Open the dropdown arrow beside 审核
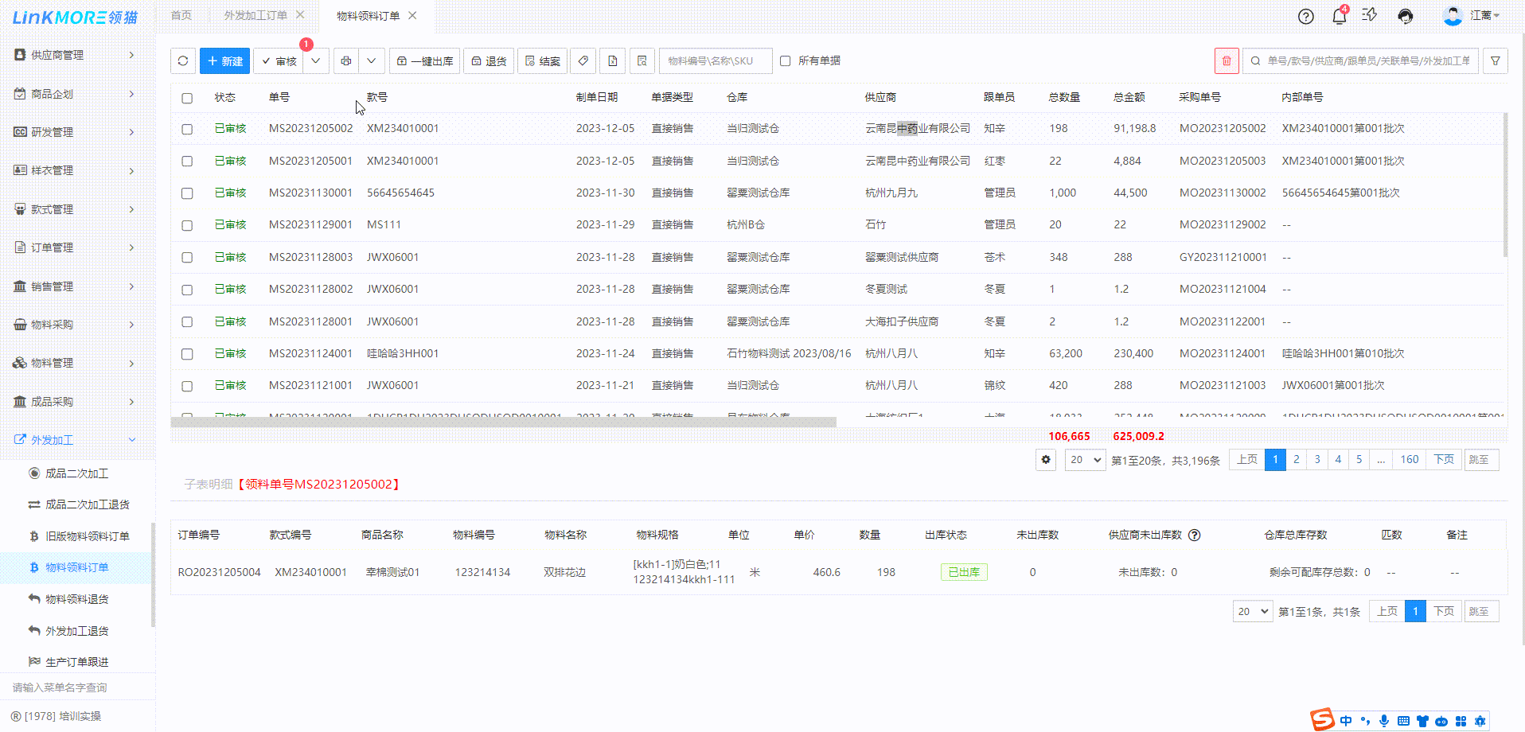The width and height of the screenshot is (1525, 732). (x=316, y=61)
